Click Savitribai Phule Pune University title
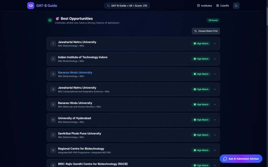This screenshot has width=268, height=167. [x=79, y=134]
